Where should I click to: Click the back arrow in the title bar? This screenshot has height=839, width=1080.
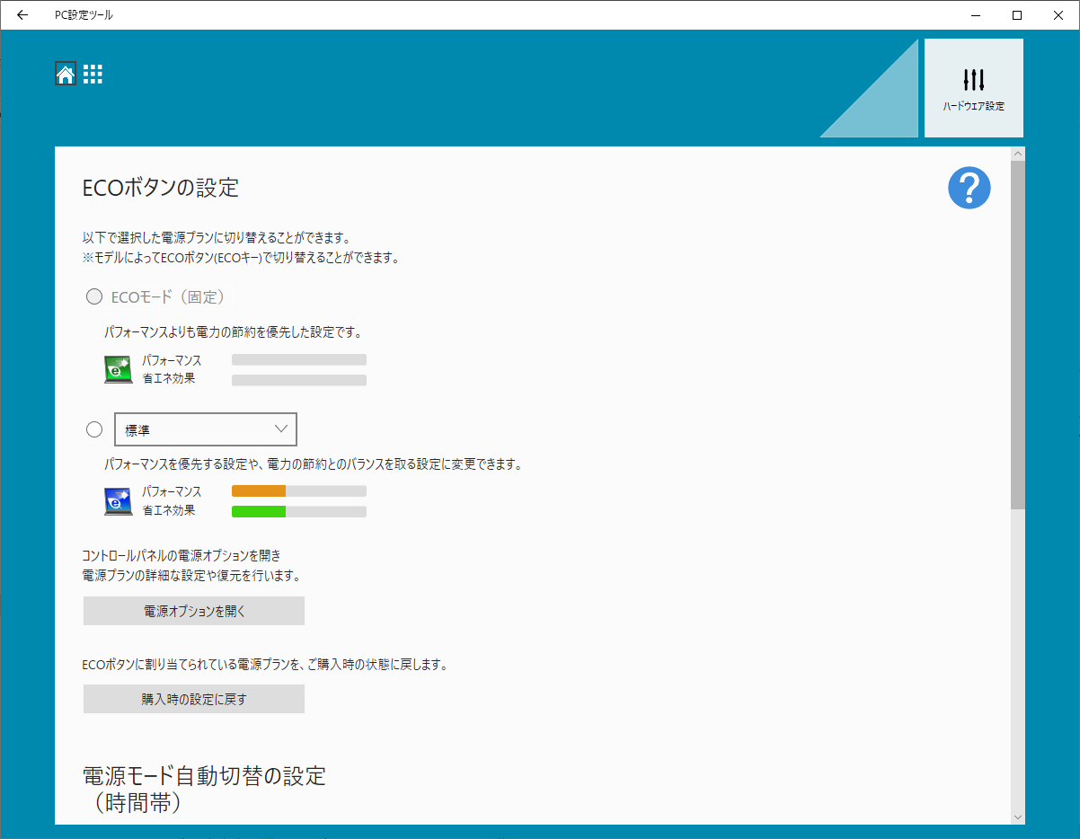(22, 14)
